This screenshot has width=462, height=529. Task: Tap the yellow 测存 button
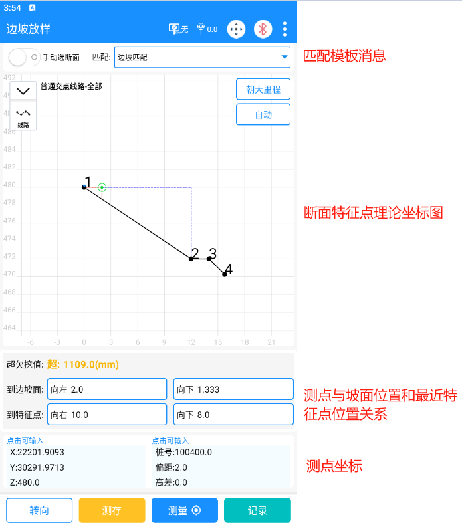[x=112, y=510]
